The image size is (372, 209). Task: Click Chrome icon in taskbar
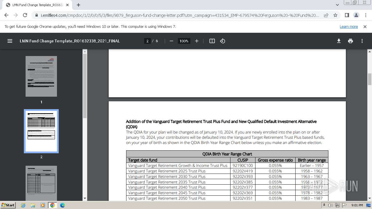click(x=53, y=205)
